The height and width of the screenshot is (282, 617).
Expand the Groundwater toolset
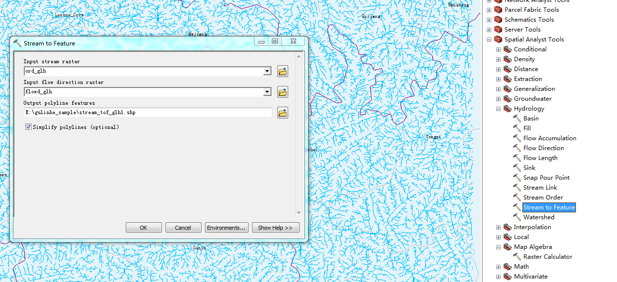tap(499, 99)
